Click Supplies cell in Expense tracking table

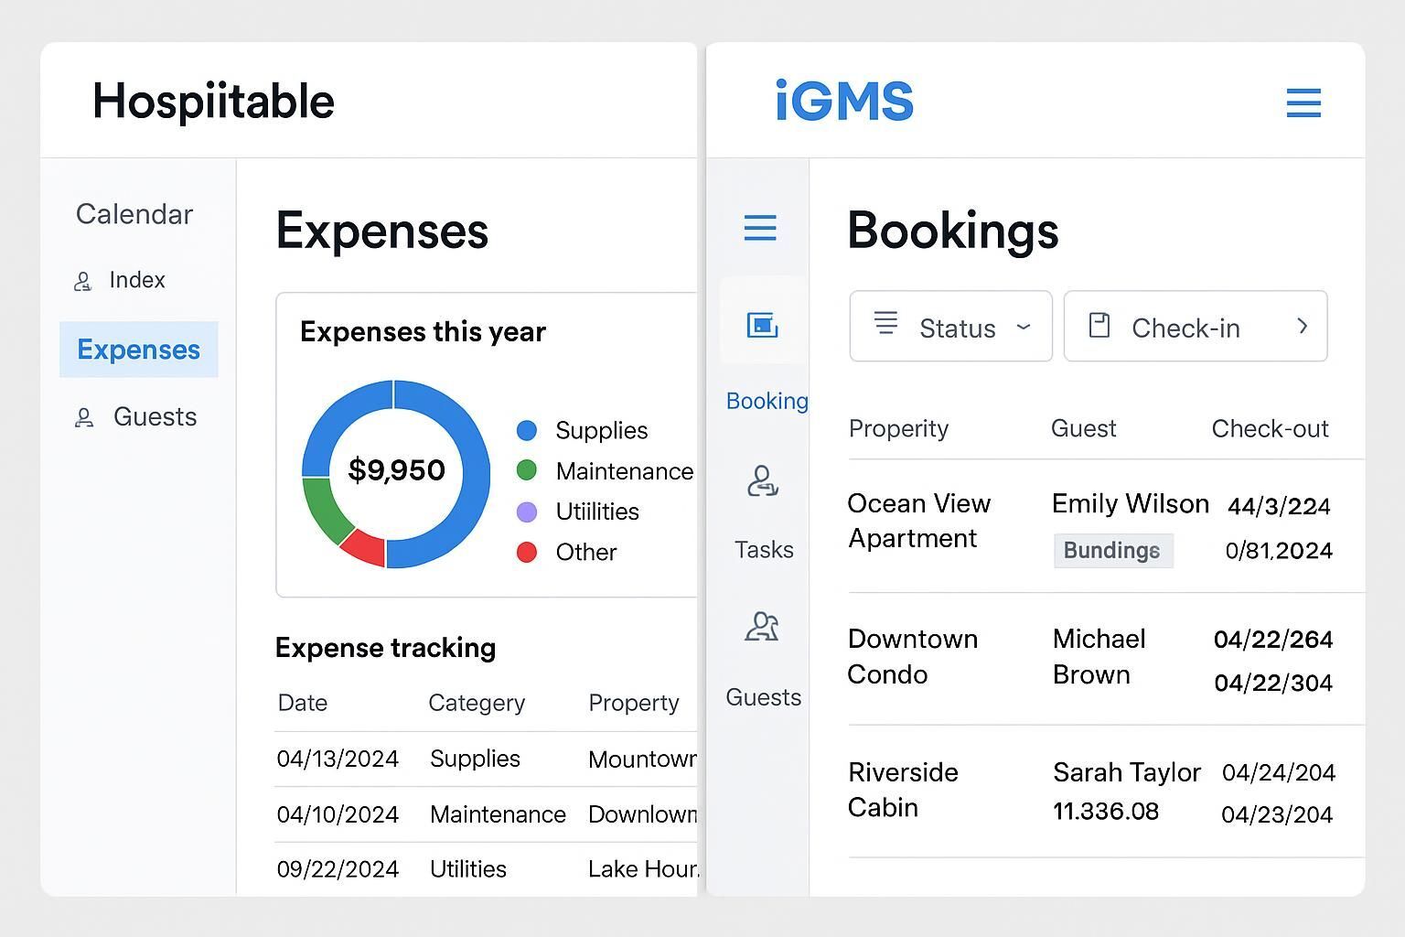tap(475, 759)
